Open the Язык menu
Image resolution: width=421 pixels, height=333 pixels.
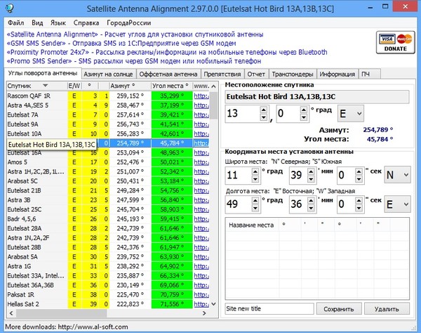coord(58,23)
